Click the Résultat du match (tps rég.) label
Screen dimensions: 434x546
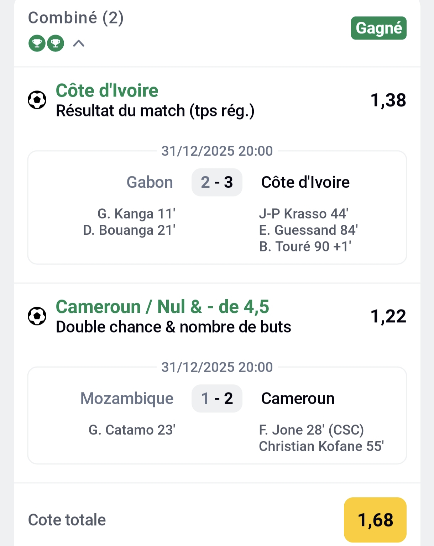pos(155,111)
